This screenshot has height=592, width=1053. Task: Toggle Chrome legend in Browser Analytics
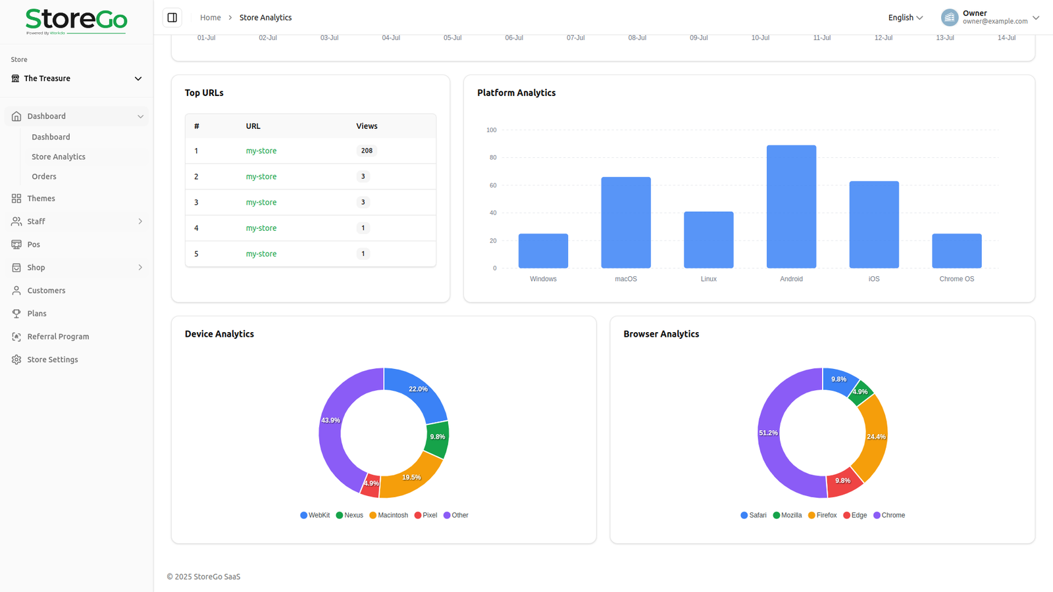[889, 516]
